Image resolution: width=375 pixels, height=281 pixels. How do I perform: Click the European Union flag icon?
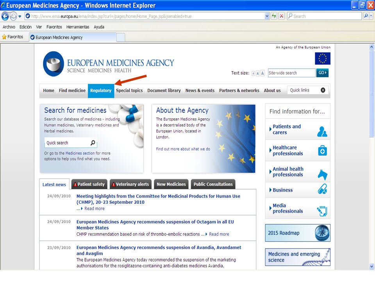[x=323, y=59]
